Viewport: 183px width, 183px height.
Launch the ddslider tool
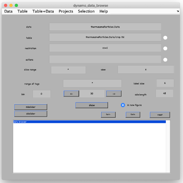point(31,114)
